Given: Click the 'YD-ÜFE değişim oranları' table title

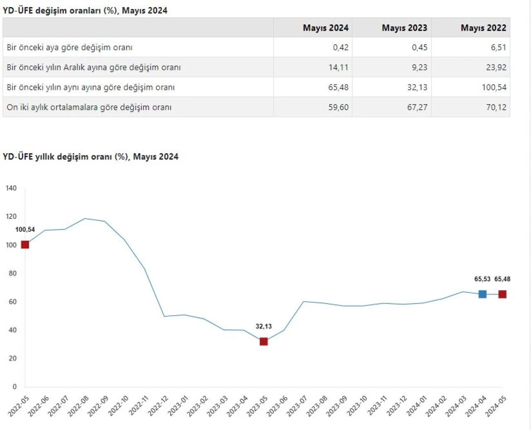Looking at the screenshot, I should coord(85,10).
